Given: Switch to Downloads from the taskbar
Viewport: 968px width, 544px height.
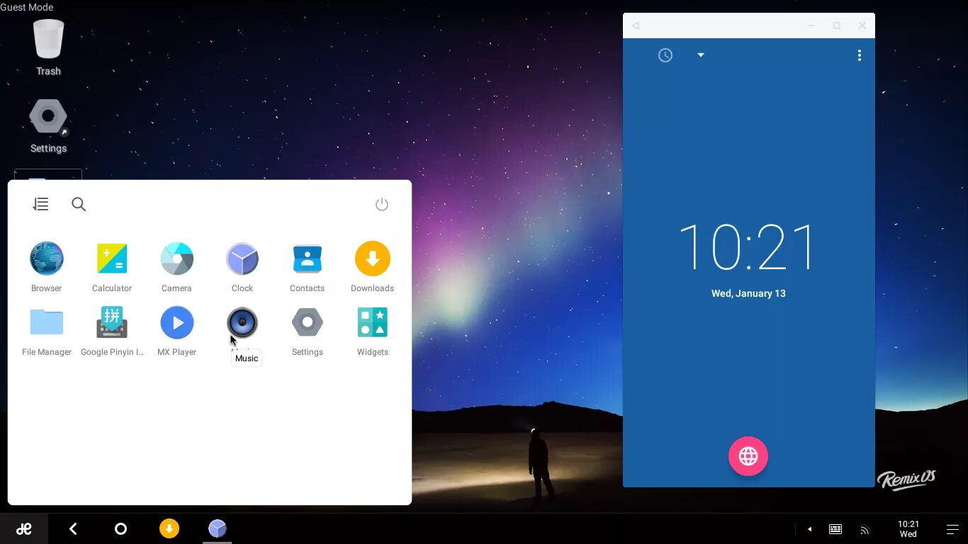Looking at the screenshot, I should pyautogui.click(x=169, y=528).
